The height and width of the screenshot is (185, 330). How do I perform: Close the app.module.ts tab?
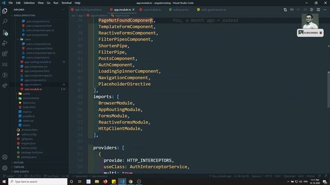tap(133, 10)
